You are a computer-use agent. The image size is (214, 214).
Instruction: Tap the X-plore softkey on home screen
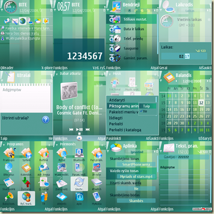[47, 68]
